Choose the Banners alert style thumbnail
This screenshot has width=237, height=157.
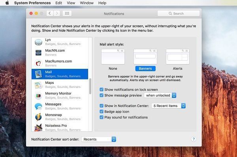pyautogui.click(x=145, y=57)
